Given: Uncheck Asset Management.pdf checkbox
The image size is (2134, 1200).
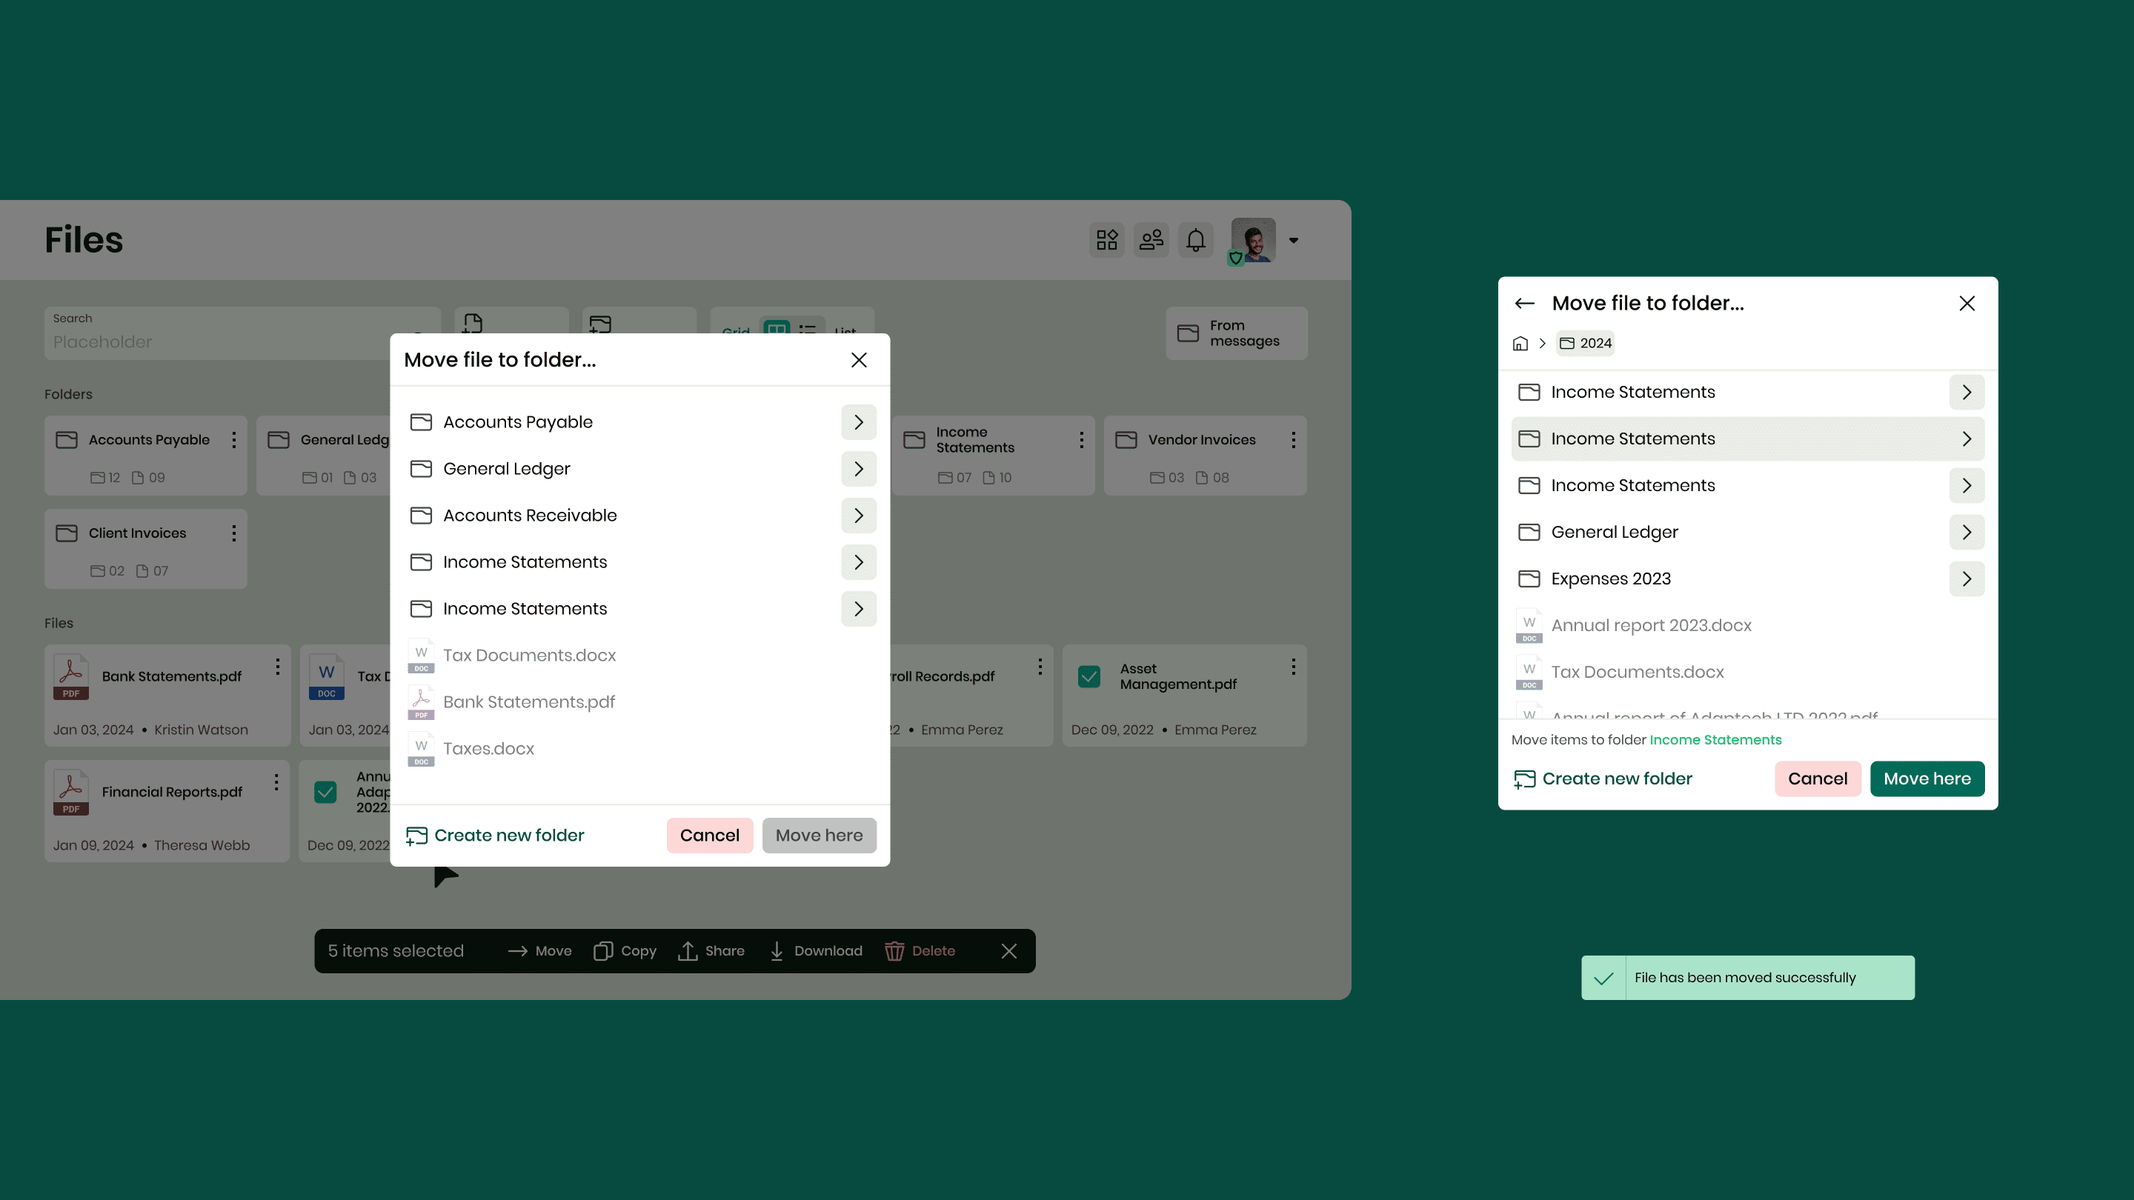Looking at the screenshot, I should pos(1089,676).
